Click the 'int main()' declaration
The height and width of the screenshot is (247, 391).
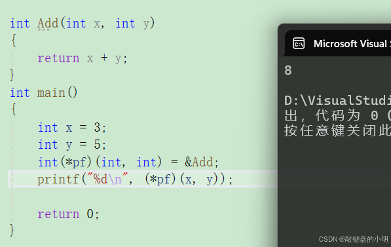(x=44, y=93)
